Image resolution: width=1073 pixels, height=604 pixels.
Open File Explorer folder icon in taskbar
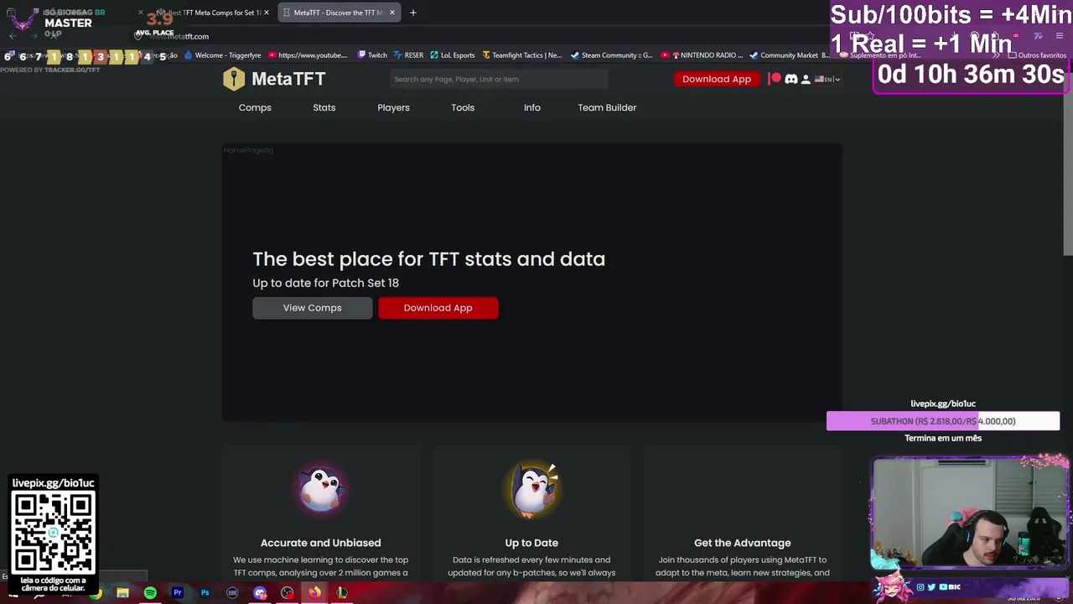pyautogui.click(x=122, y=593)
